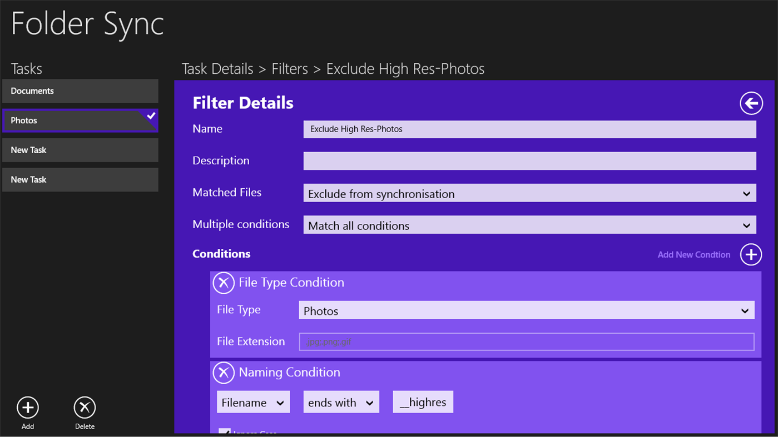Click the Delete icon in app bar

click(85, 407)
